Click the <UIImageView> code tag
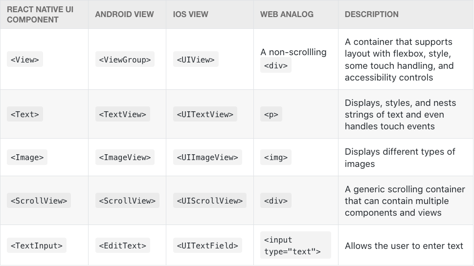Viewport: 474px width, 266px height. pos(207,157)
